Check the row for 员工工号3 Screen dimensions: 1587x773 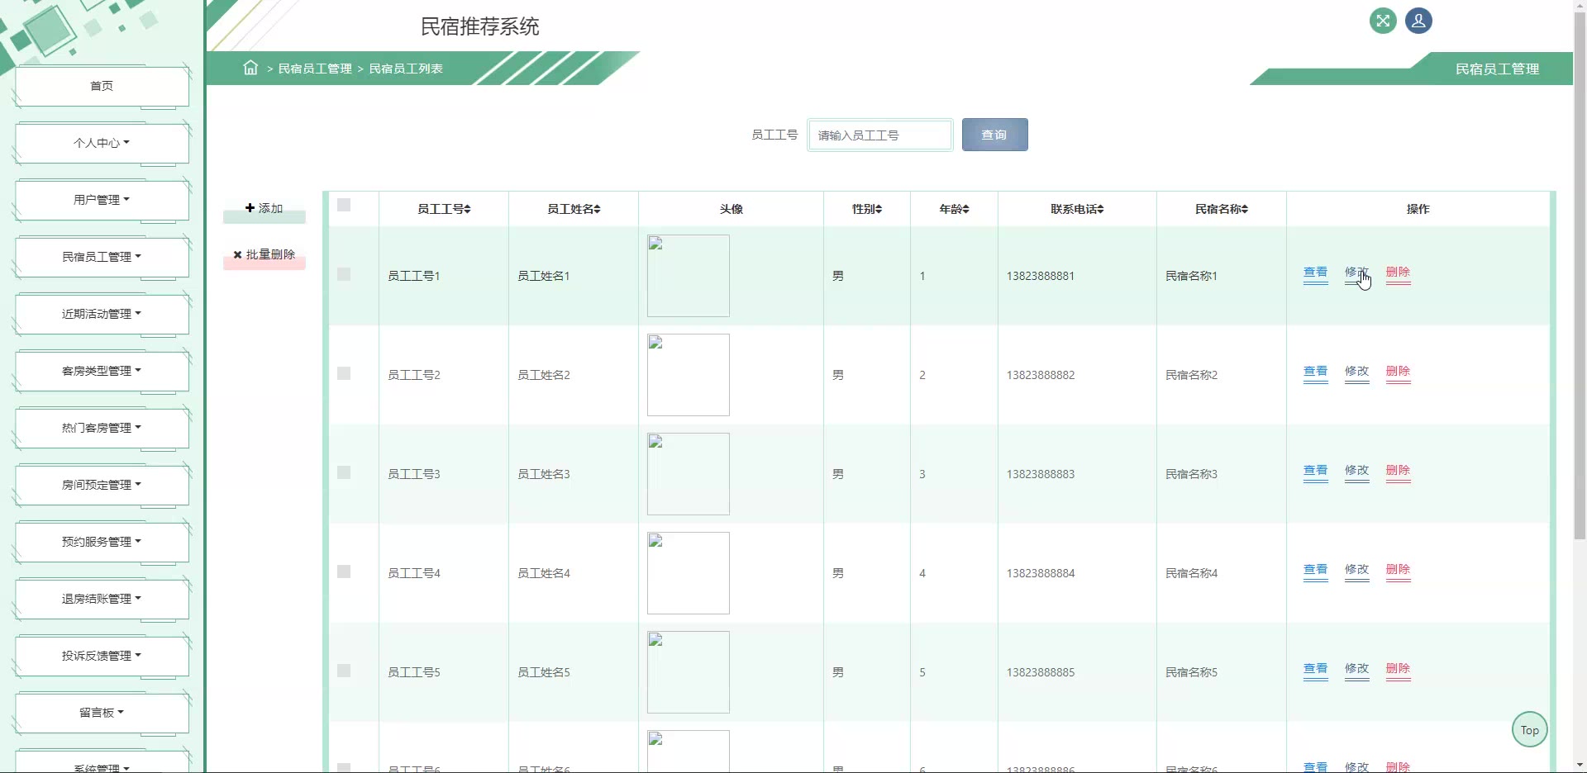pos(344,472)
